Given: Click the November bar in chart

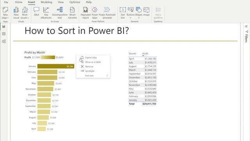Looking at the screenshot, I should pos(45,89).
